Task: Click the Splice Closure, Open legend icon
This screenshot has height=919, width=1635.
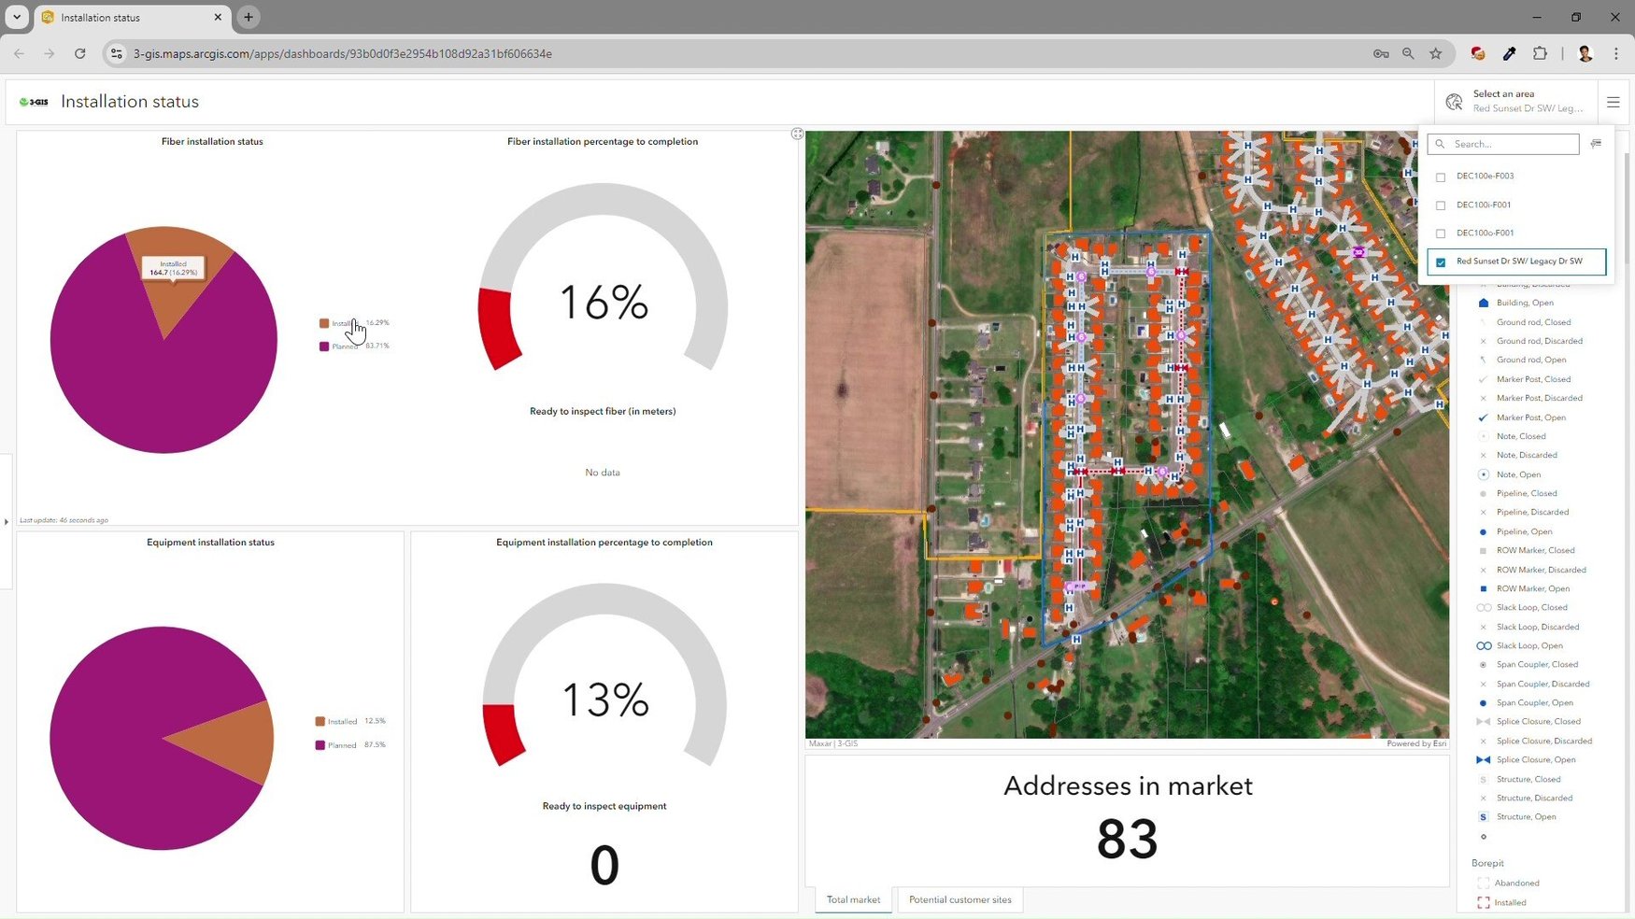Action: 1484,759
